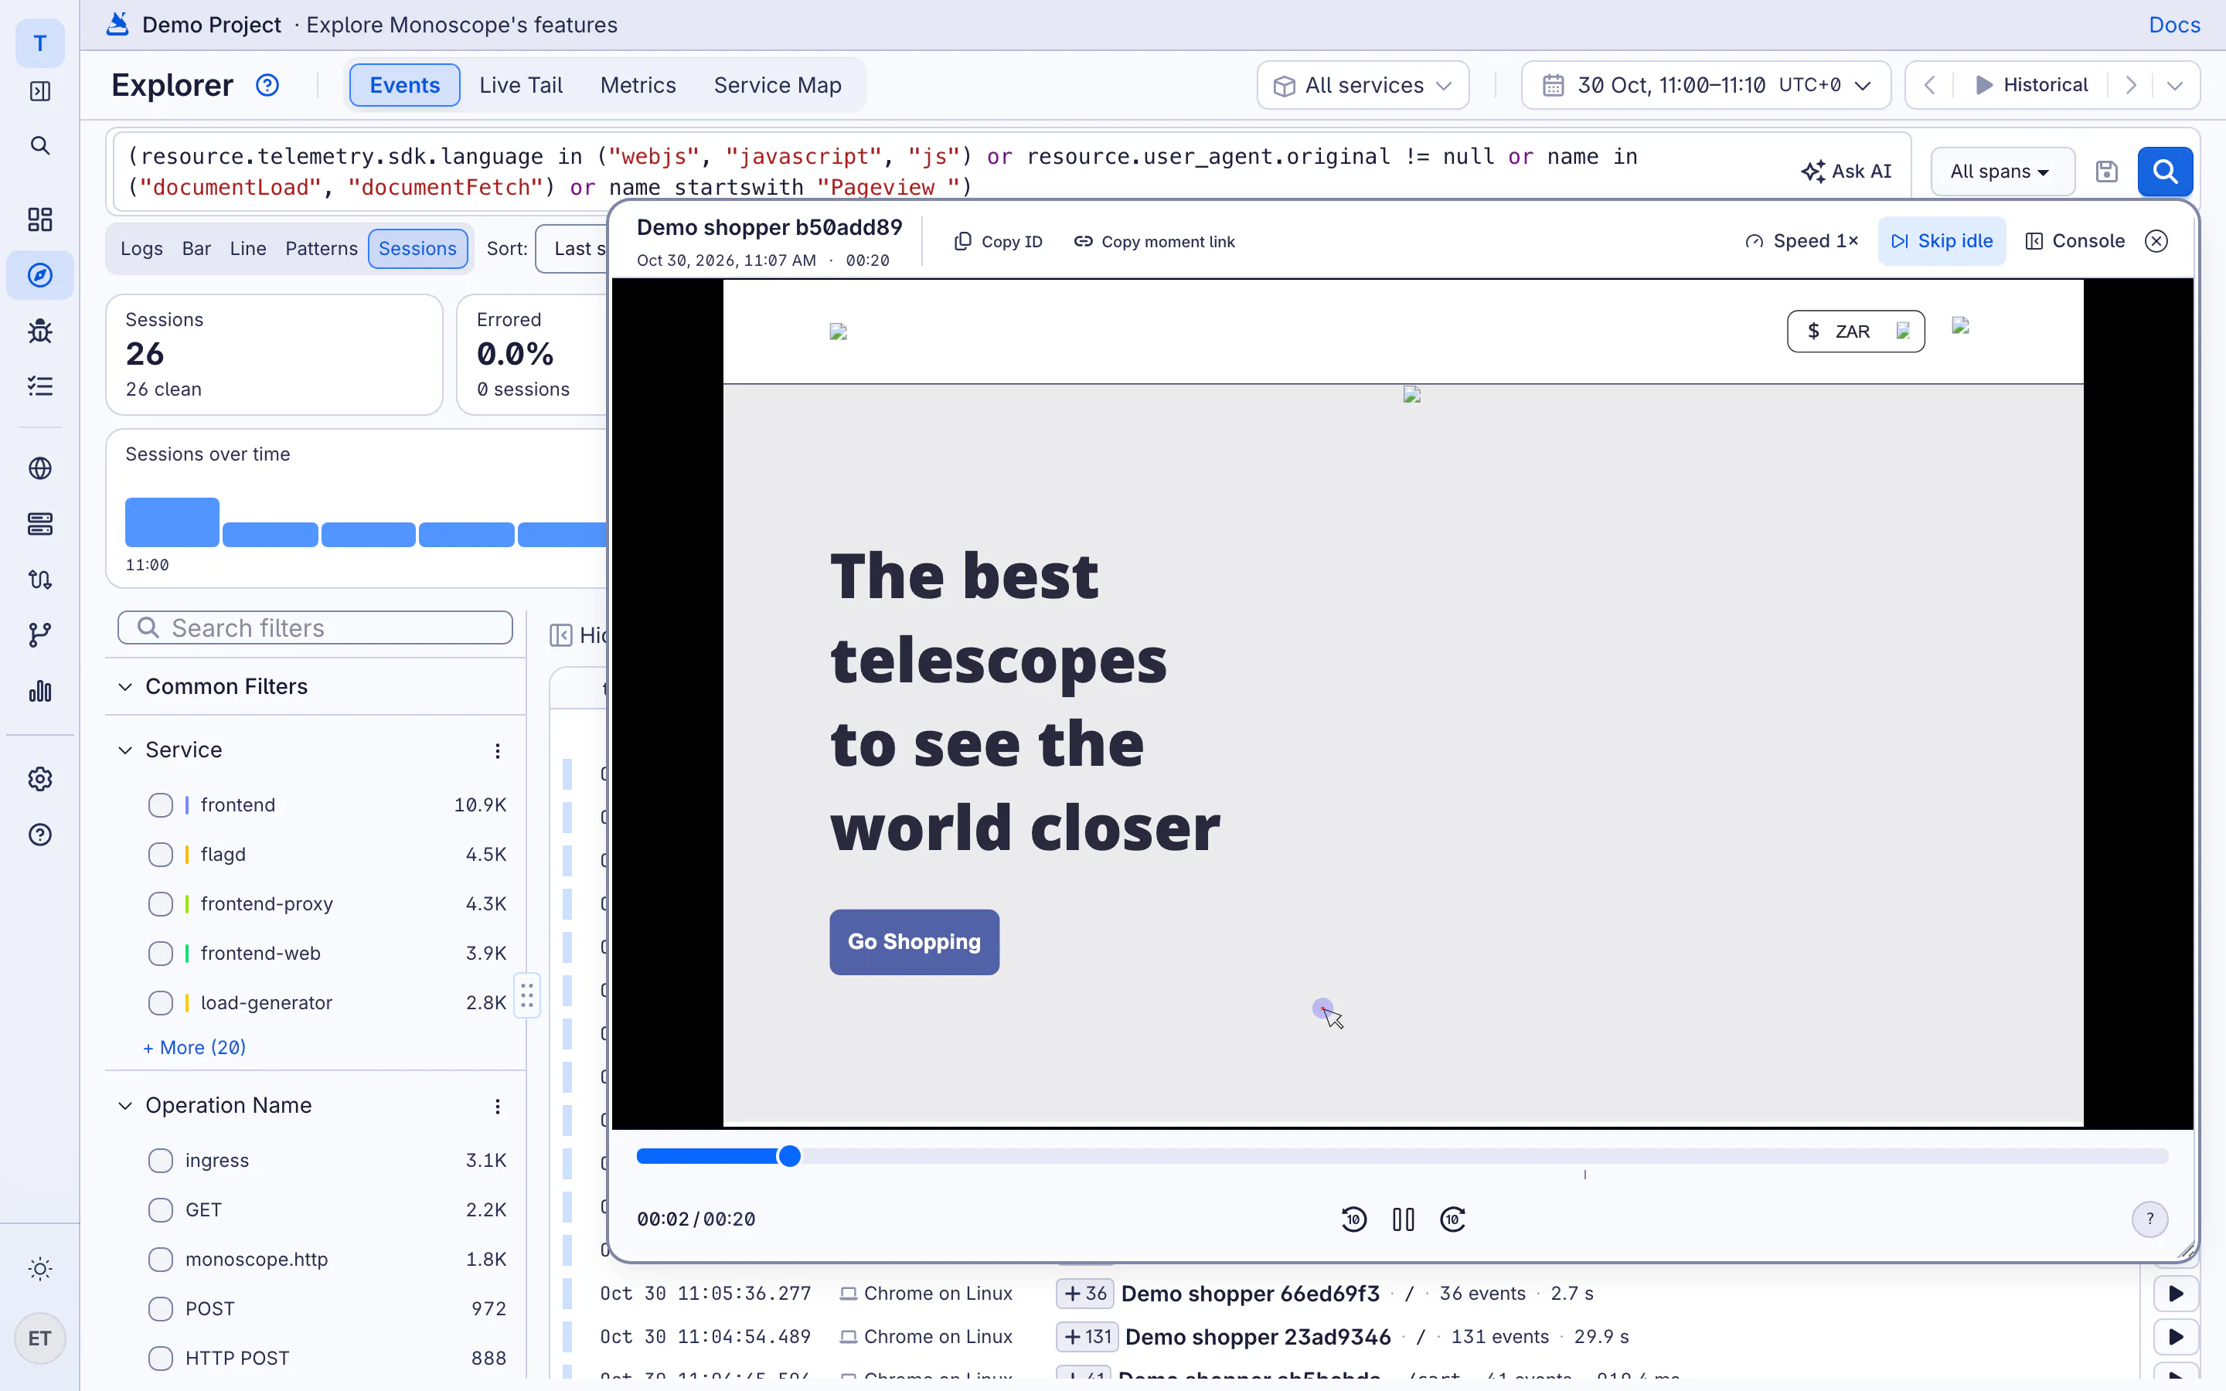The image size is (2226, 1391).
Task: Open the settings gear in sidebar
Action: (x=39, y=779)
